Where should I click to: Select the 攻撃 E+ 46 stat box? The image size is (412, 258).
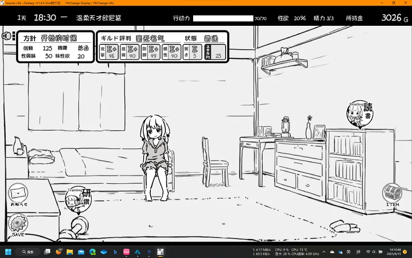(x=109, y=52)
